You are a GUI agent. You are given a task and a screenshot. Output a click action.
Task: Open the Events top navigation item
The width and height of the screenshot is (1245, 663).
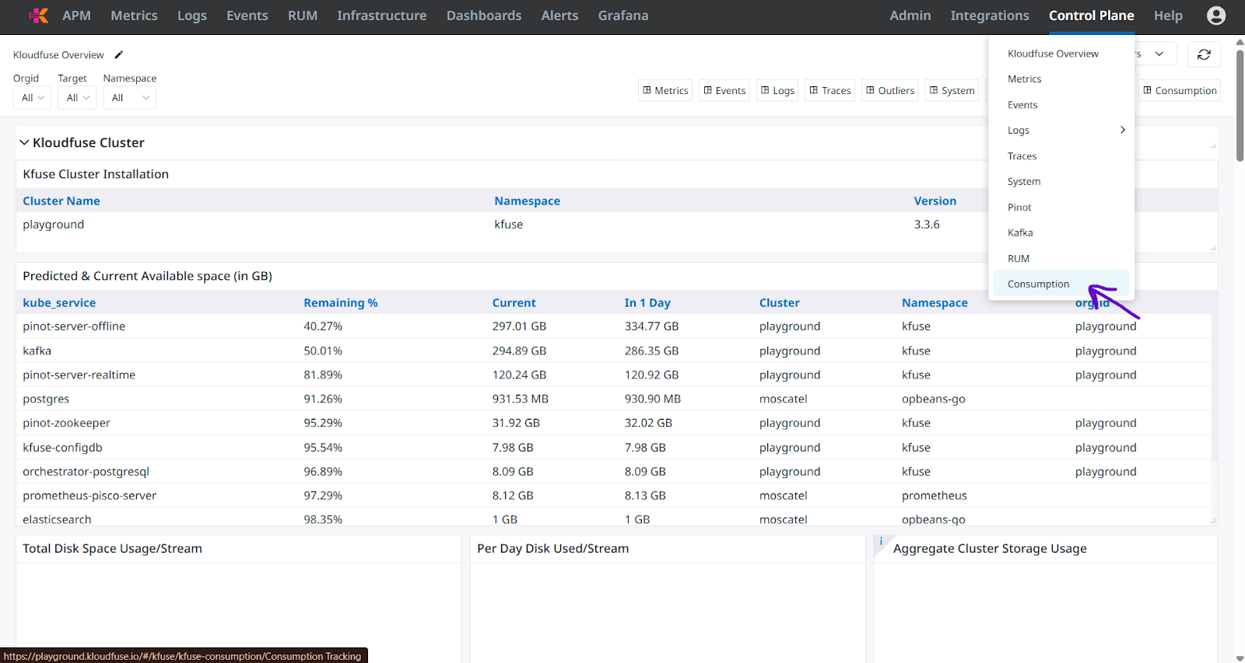pos(247,16)
